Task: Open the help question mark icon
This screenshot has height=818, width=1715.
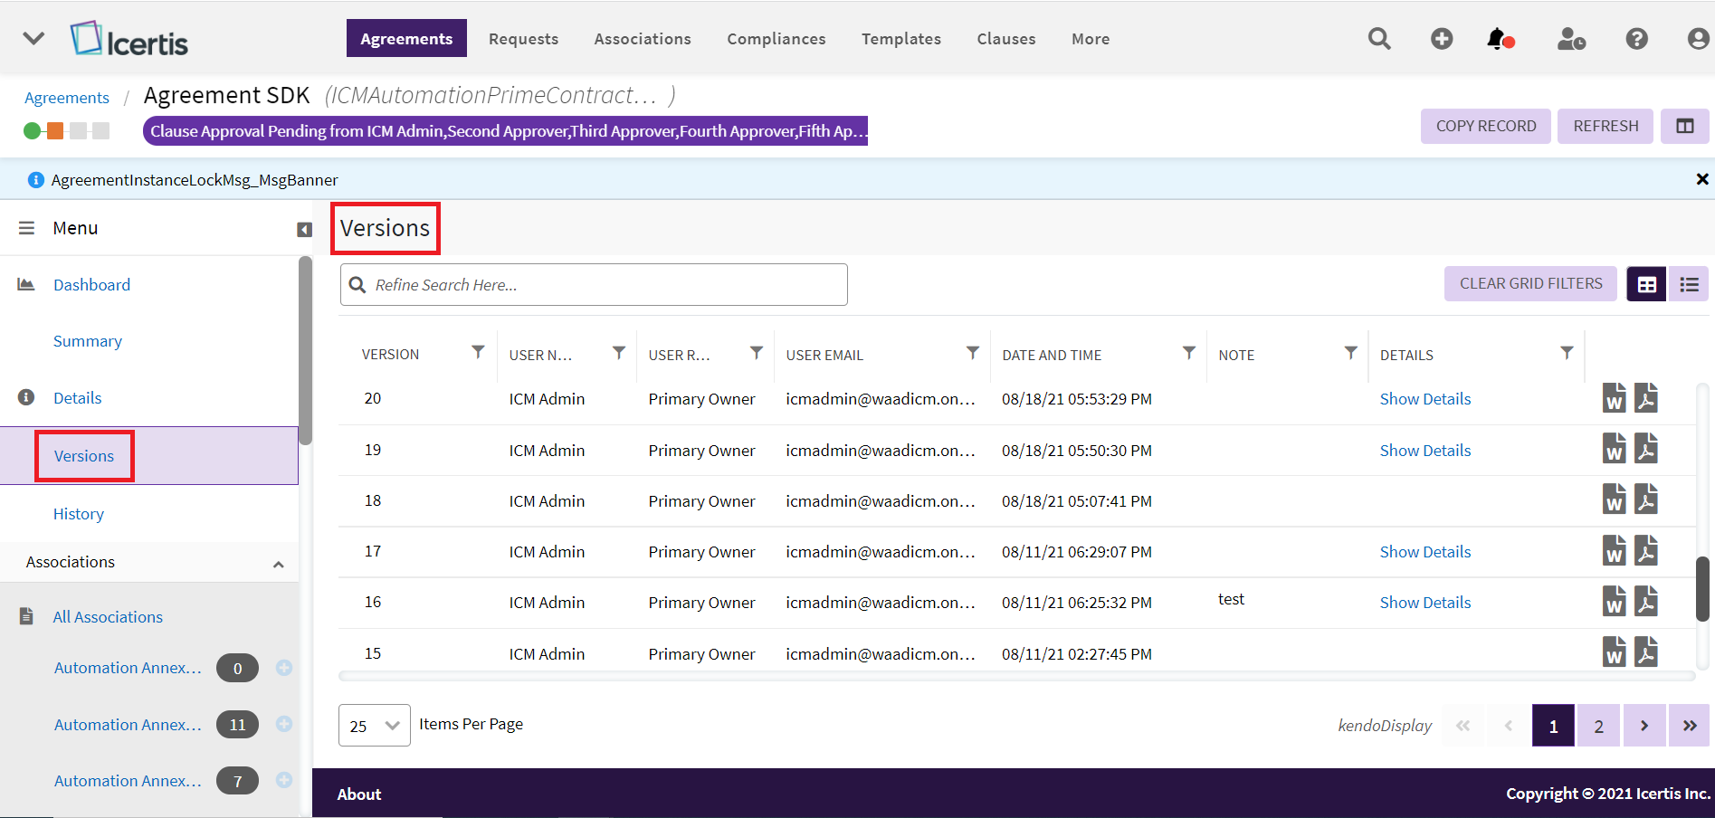Action: point(1636,39)
